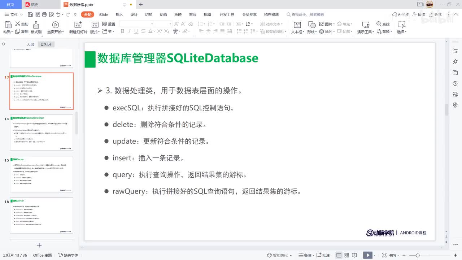Click the 未同步 sync status button

[x=401, y=14]
